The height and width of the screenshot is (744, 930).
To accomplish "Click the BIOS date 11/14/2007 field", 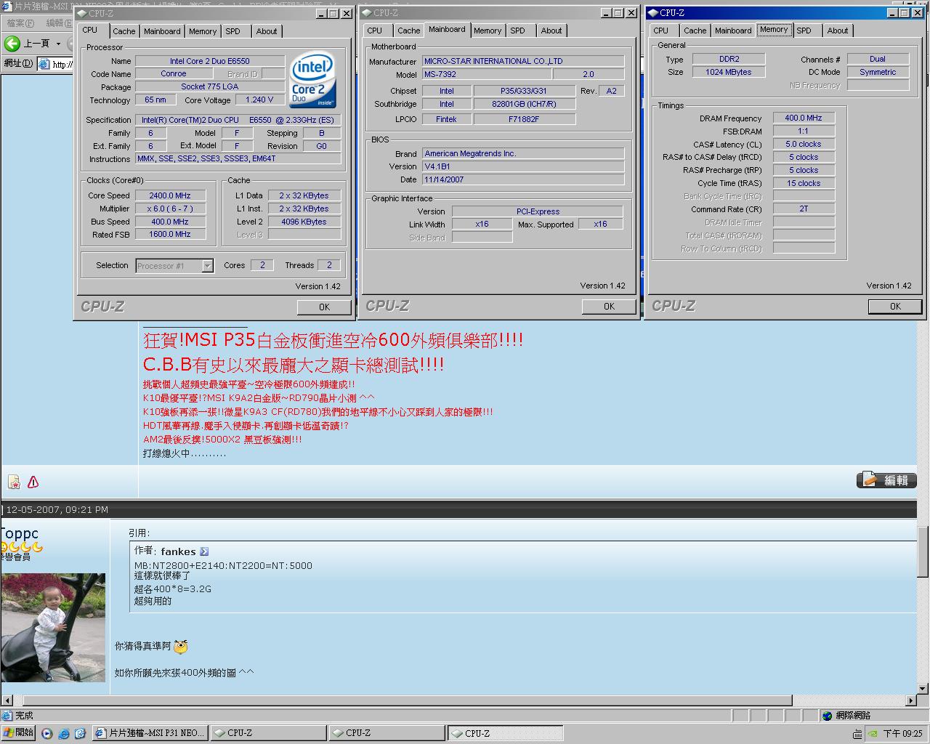I will click(x=523, y=179).
